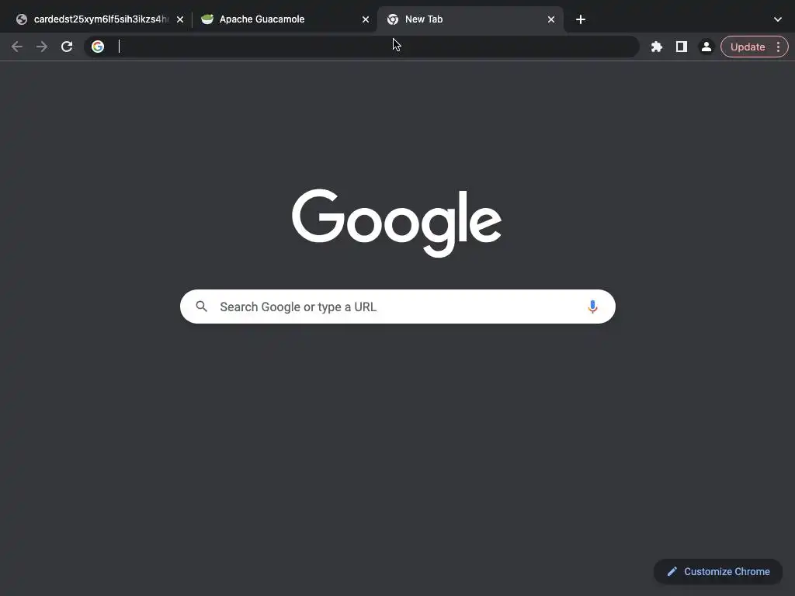Screen dimensions: 795x596
Task: Go back using the back arrow
Action: click(17, 47)
